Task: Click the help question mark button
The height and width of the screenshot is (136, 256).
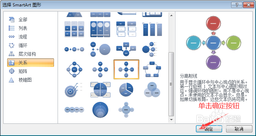Action: (237, 5)
